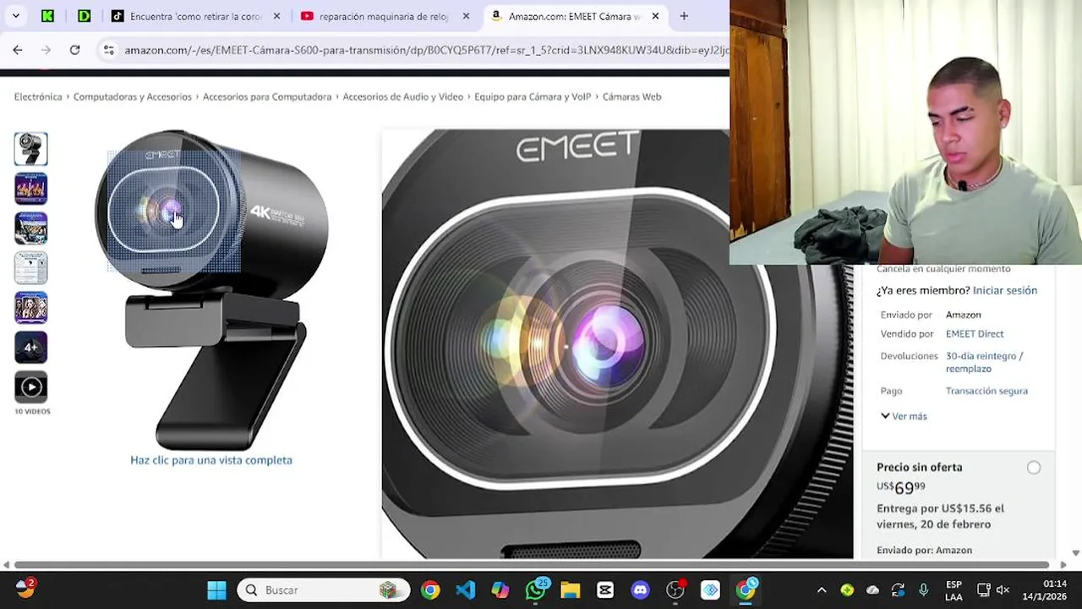The height and width of the screenshot is (609, 1082).
Task: Select the second product thumbnail
Action: [x=31, y=189]
